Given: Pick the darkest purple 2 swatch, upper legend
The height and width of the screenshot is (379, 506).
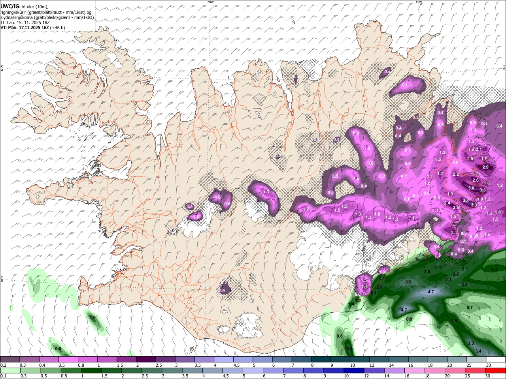Looking at the screenshot, I should (x=146, y=360).
